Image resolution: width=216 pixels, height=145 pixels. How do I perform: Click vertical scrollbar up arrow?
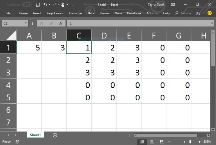pyautogui.click(x=213, y=32)
